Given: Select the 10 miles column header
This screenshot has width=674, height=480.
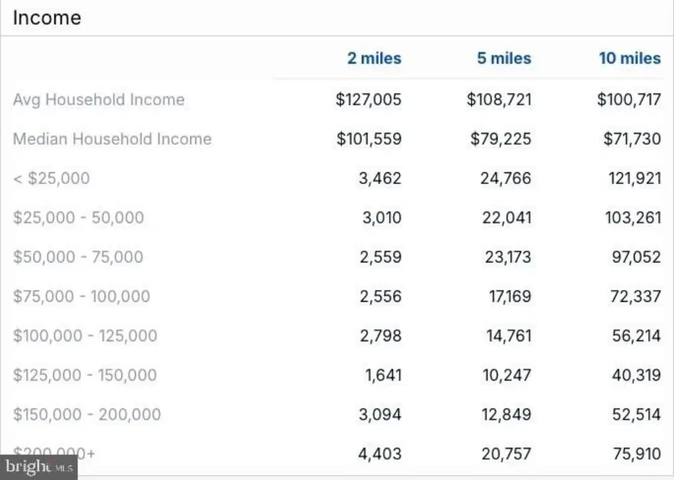Looking at the screenshot, I should pyautogui.click(x=630, y=59).
